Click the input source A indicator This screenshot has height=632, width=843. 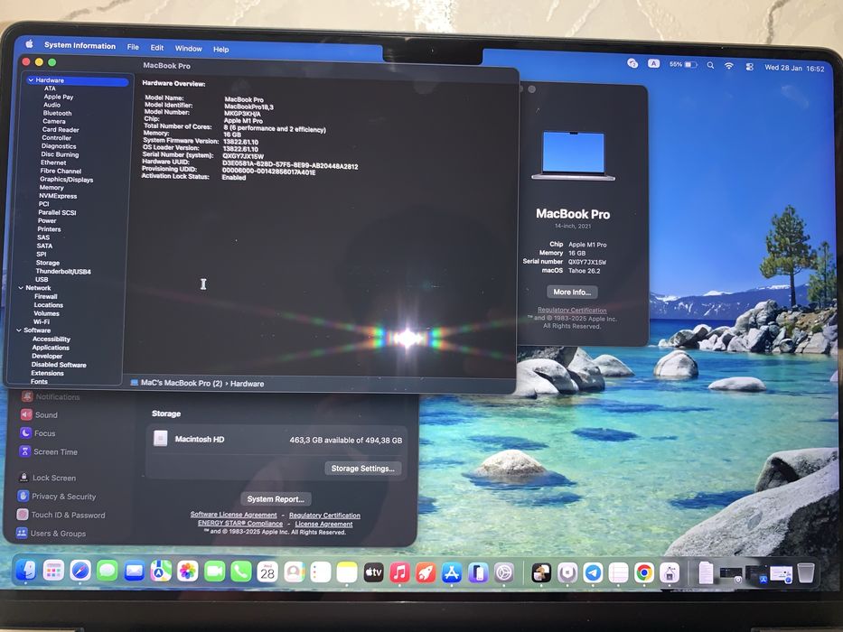653,63
